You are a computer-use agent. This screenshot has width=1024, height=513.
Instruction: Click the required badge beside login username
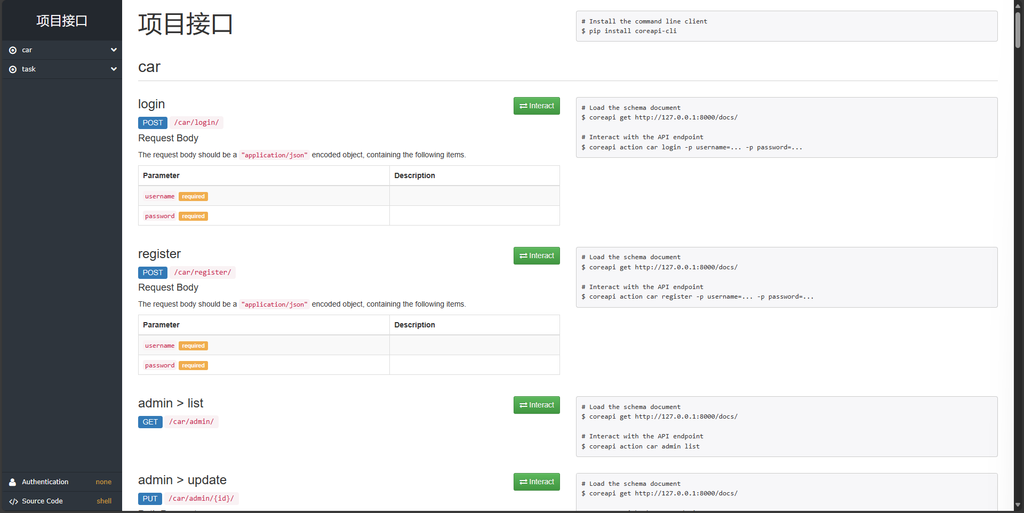(x=193, y=196)
